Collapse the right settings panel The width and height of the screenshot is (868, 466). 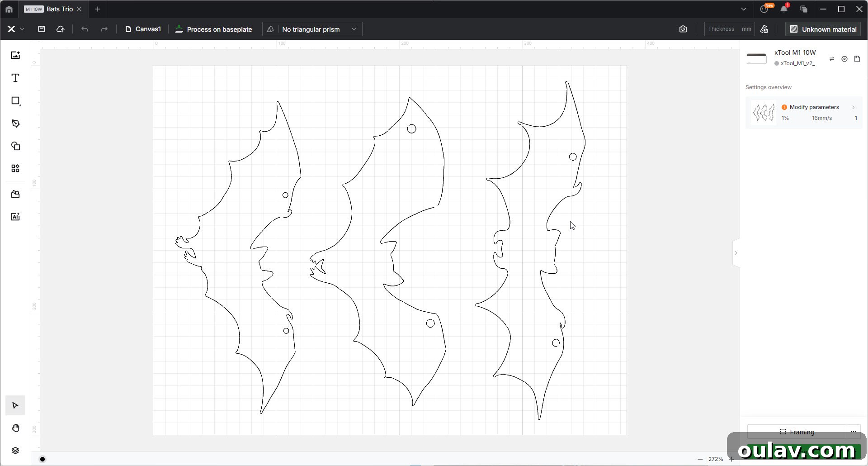pos(736,253)
